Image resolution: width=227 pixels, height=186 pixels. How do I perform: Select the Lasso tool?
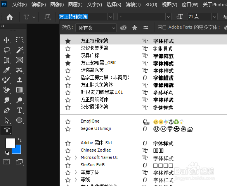click(x=7, y=50)
